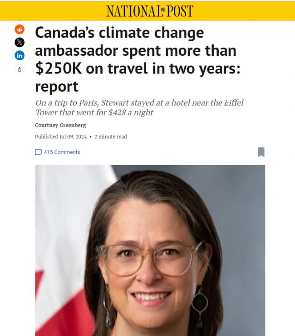295x336 pixels.
Task: Click the word NATIONAL in the masthead
Action: (x=133, y=11)
